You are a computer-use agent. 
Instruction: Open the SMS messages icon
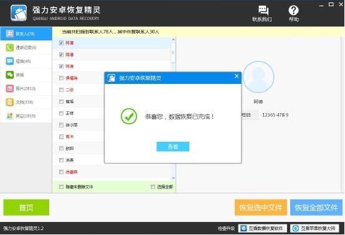coord(9,61)
